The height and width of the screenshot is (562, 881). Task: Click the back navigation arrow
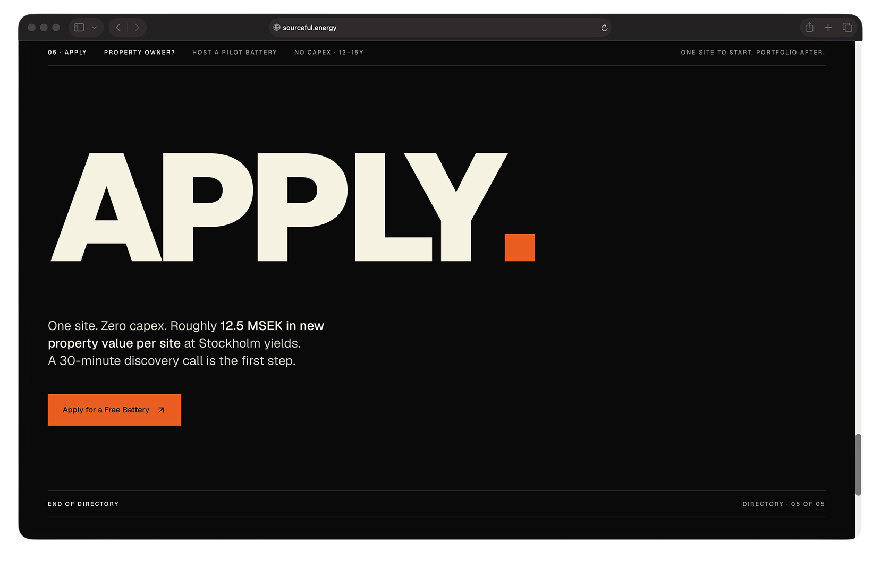pyautogui.click(x=118, y=27)
